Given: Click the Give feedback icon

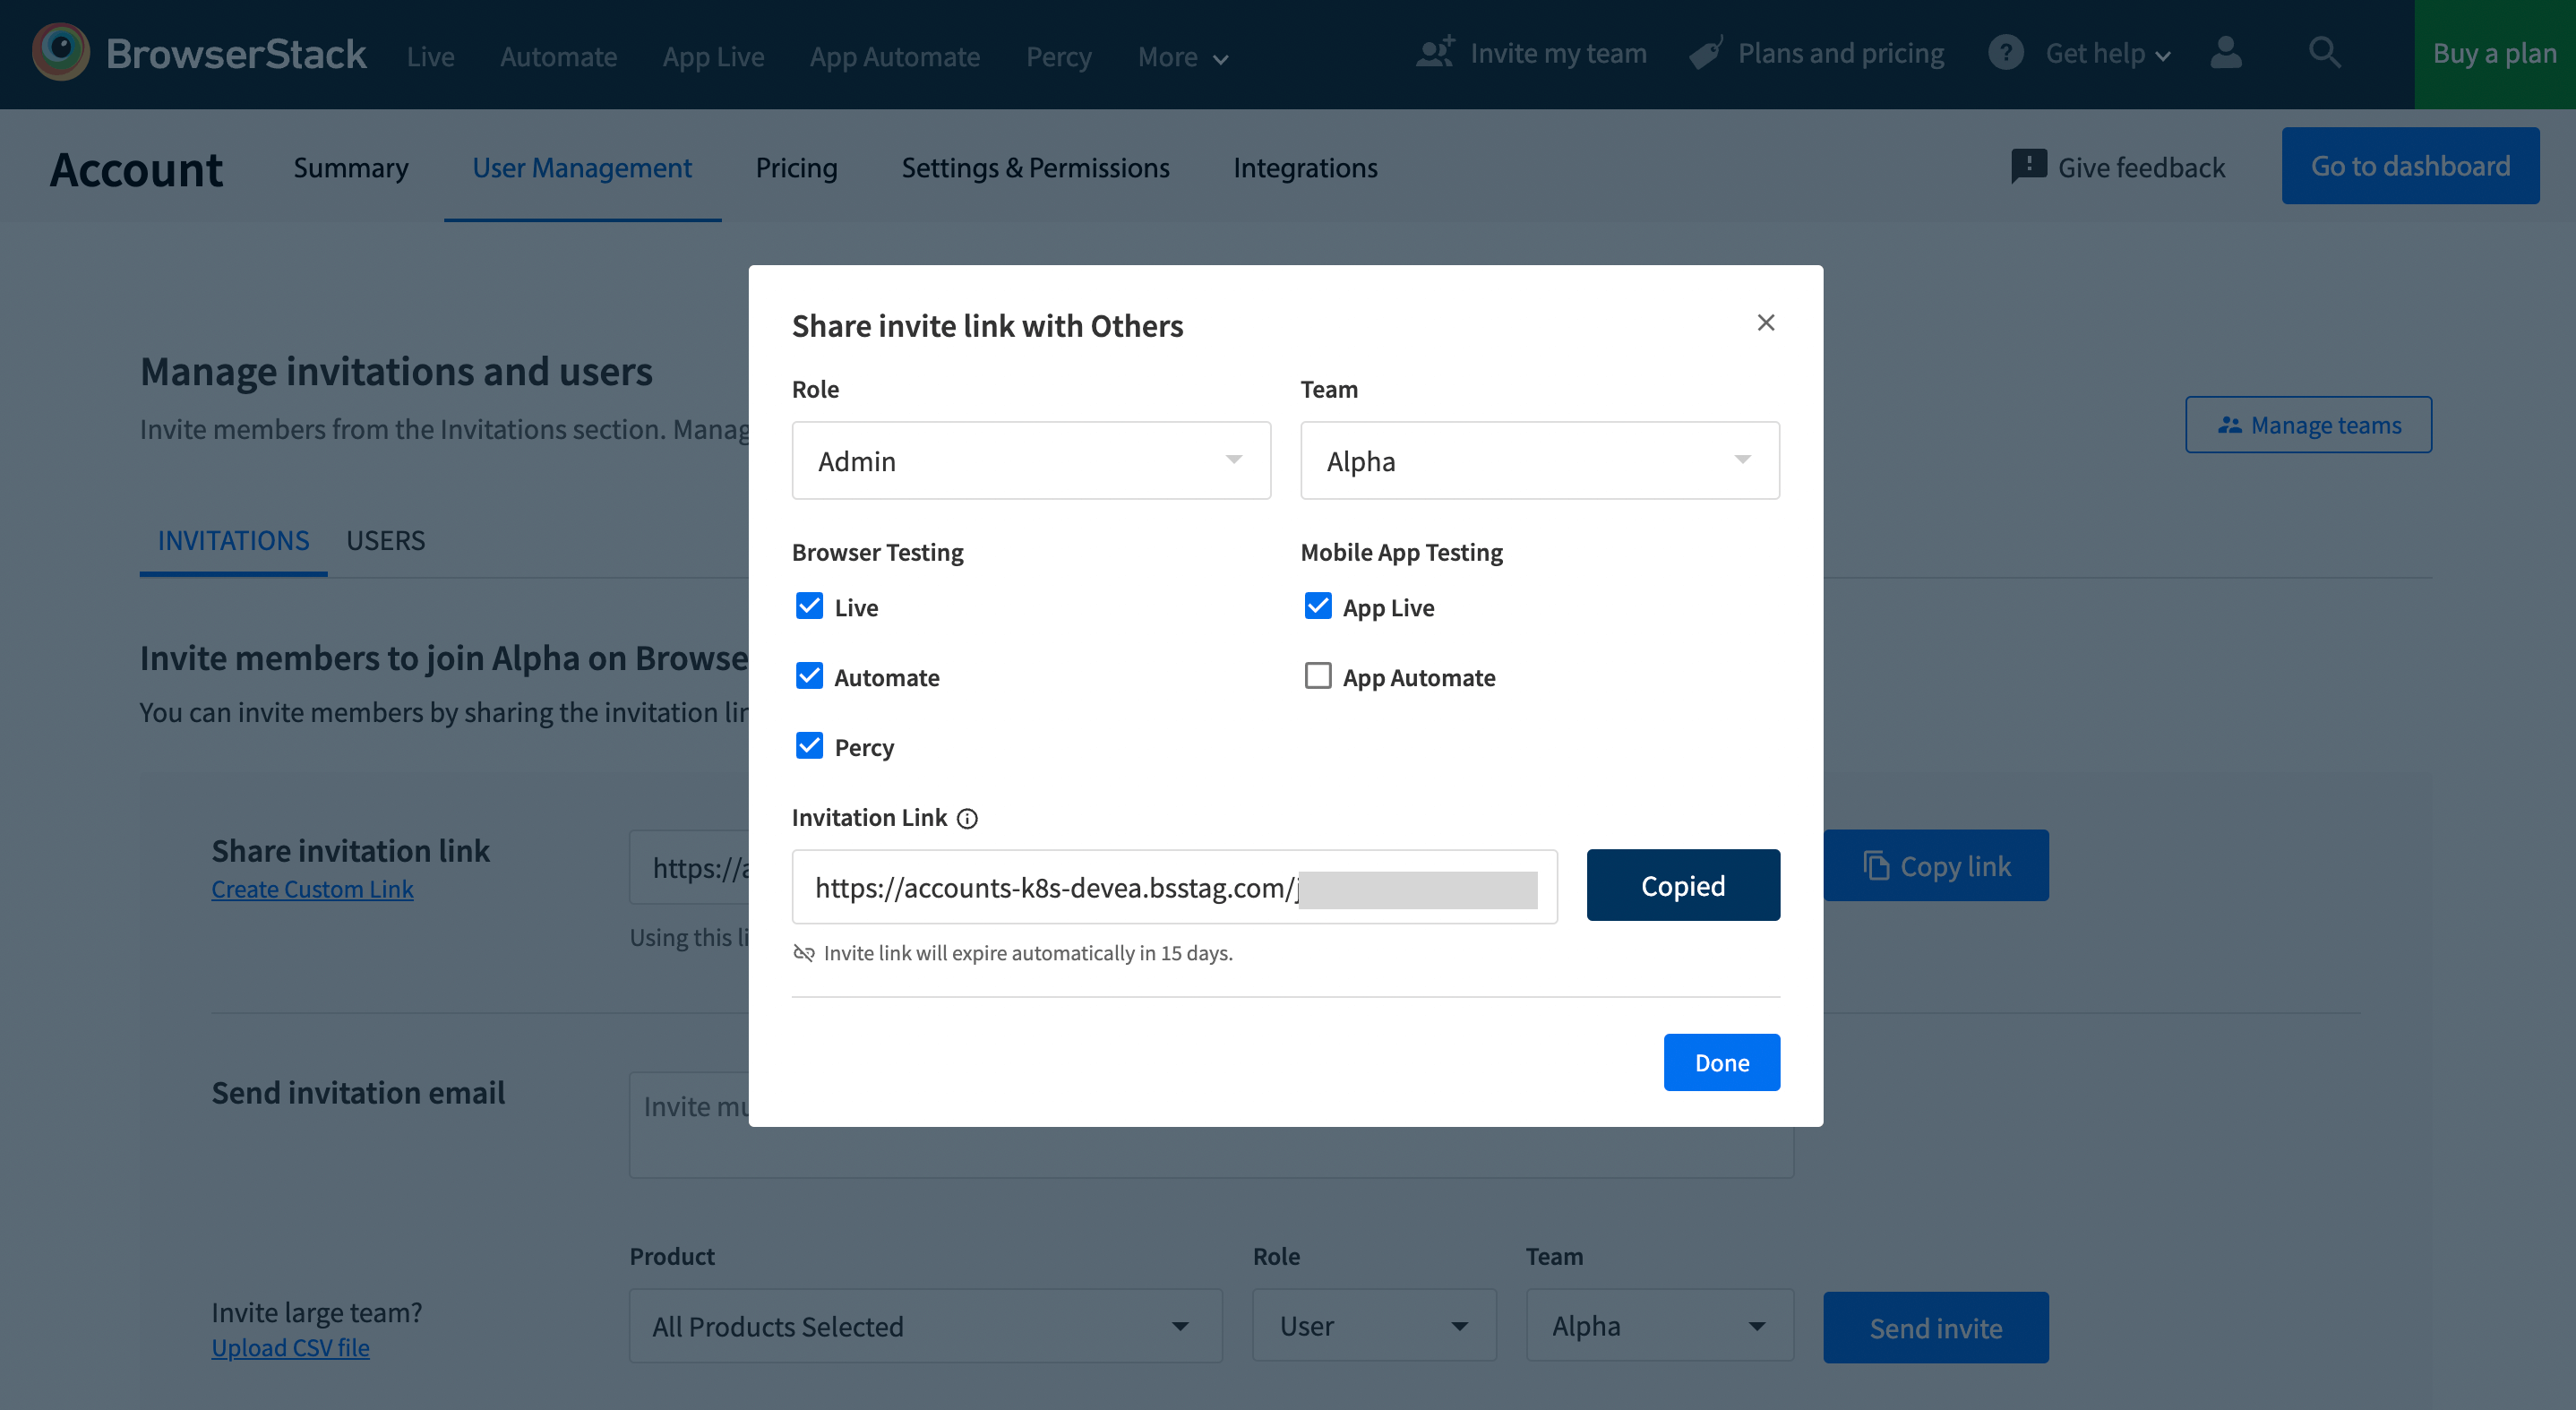Looking at the screenshot, I should point(2028,167).
